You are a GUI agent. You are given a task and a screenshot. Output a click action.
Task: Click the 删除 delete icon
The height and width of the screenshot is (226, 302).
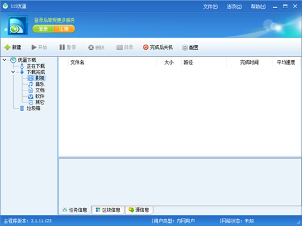click(91, 48)
